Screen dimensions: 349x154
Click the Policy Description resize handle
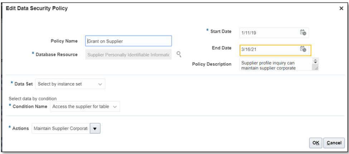[x=315, y=68]
